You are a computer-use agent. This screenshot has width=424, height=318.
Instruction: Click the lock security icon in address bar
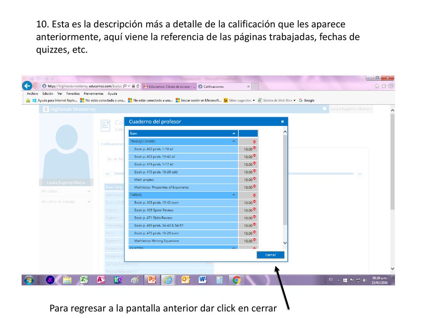[133, 86]
